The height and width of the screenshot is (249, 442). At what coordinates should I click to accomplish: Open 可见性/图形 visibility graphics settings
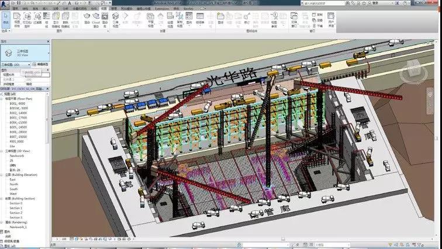(x=27, y=20)
